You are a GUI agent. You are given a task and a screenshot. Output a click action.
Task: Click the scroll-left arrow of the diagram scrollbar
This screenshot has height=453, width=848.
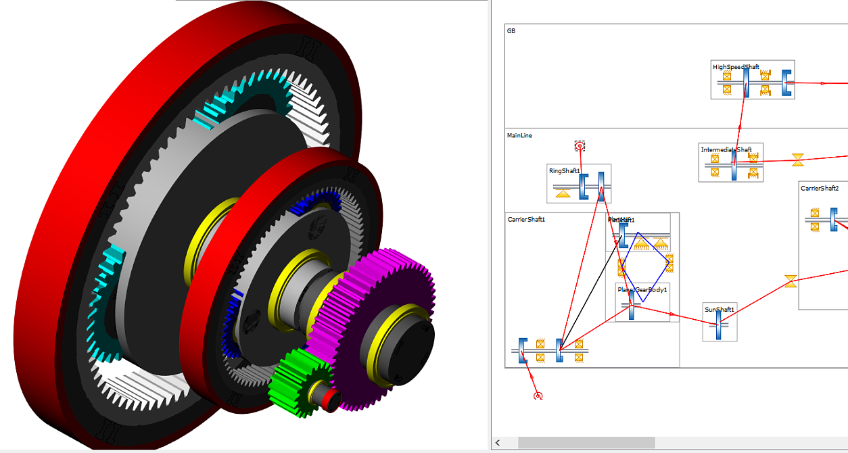tap(498, 443)
